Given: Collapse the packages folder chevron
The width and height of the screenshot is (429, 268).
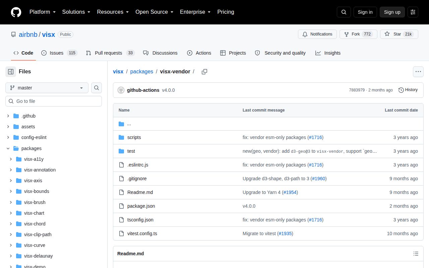Looking at the screenshot, I should point(8,148).
